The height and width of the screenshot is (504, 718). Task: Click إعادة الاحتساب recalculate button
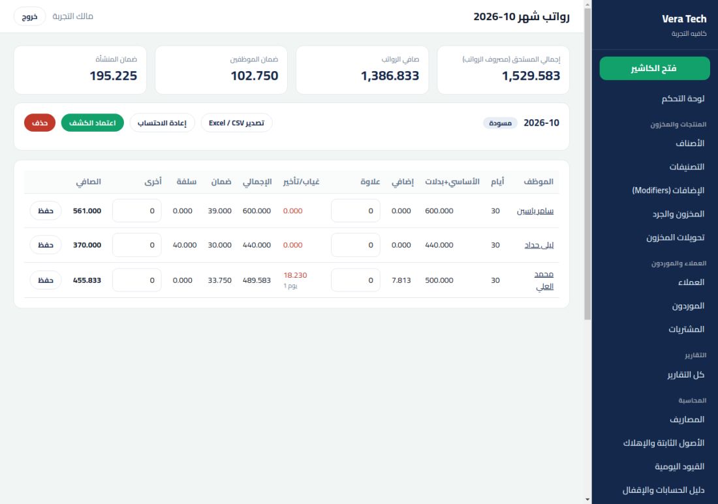point(162,123)
